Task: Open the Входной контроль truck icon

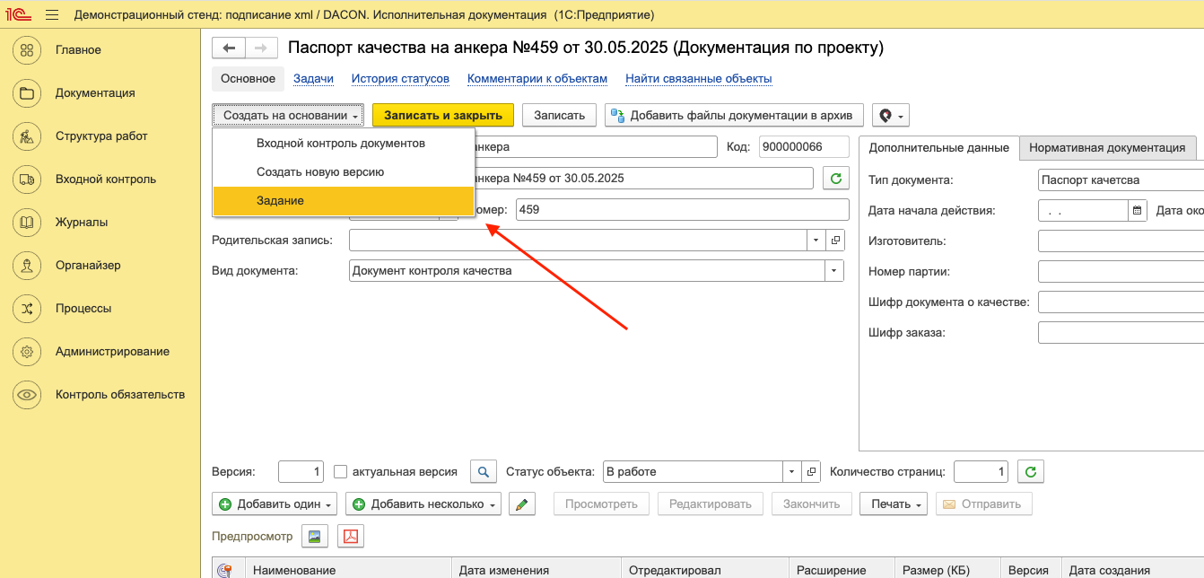Action: click(27, 180)
